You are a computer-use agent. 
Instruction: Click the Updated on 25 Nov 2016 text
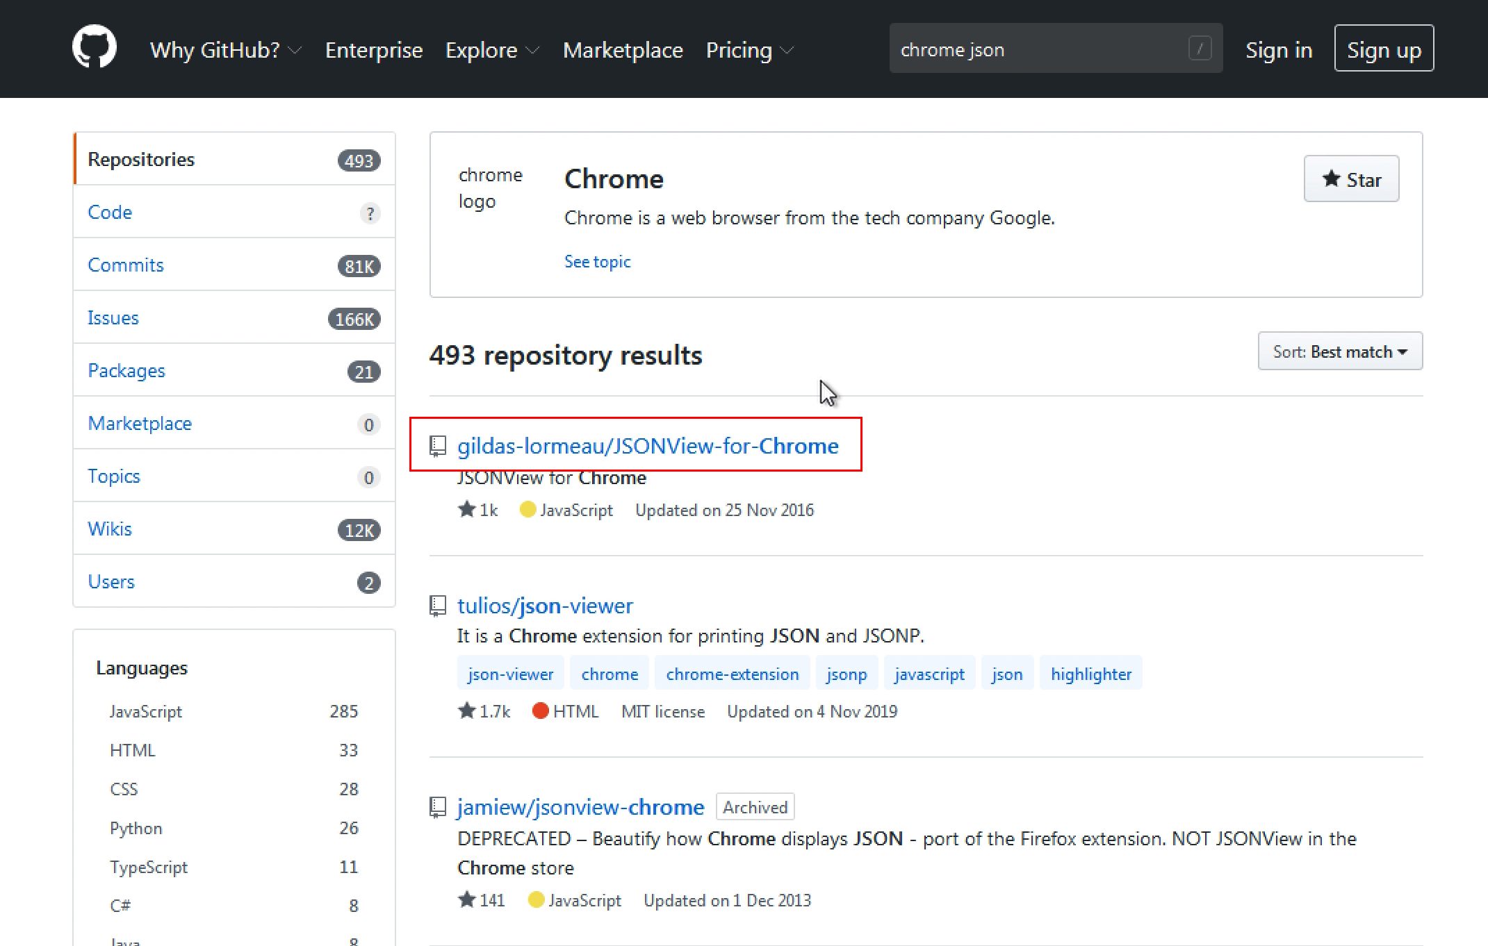pyautogui.click(x=724, y=510)
